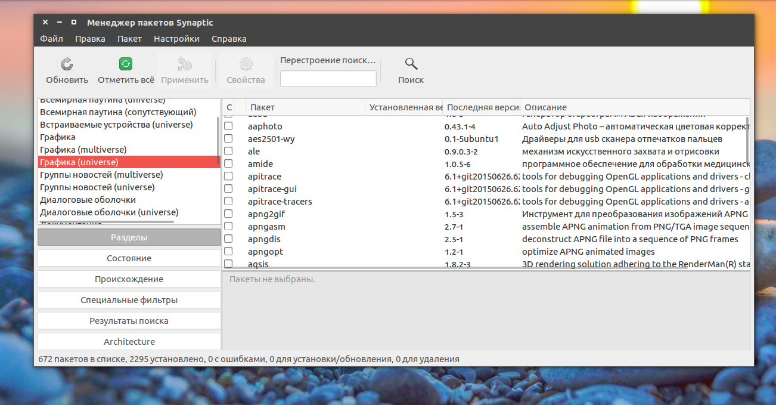
Task: Select the amide package name
Action: [x=260, y=164]
